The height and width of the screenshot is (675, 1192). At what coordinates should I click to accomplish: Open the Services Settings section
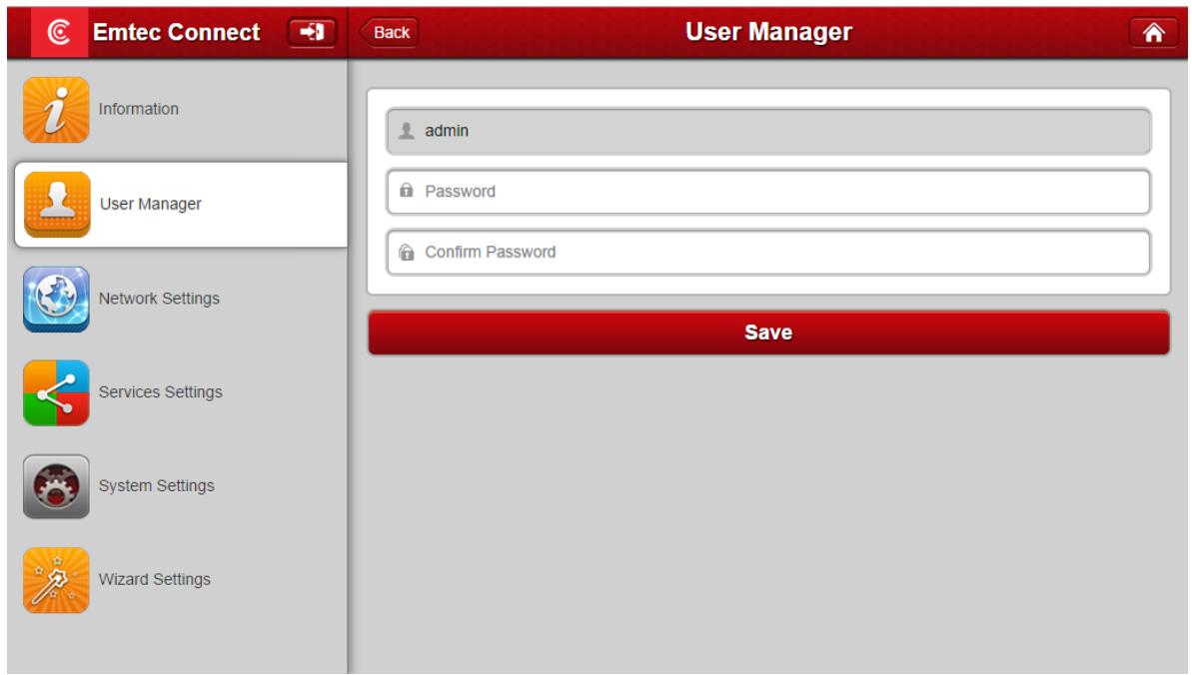(x=150, y=389)
